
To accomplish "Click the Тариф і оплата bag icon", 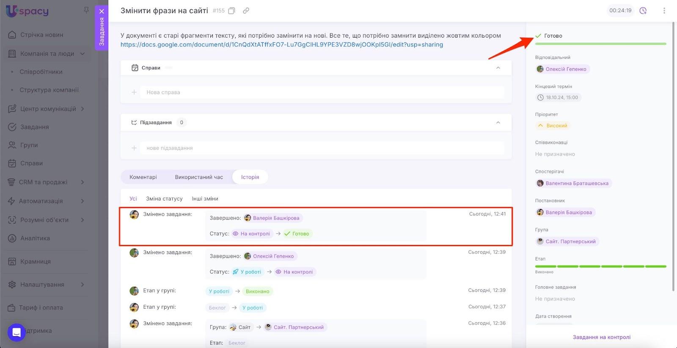I will coord(12,308).
